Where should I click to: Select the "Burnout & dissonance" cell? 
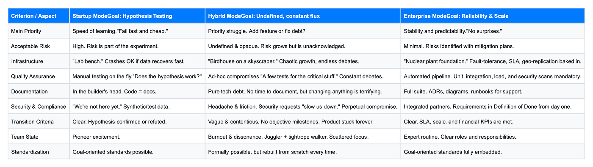click(303, 137)
